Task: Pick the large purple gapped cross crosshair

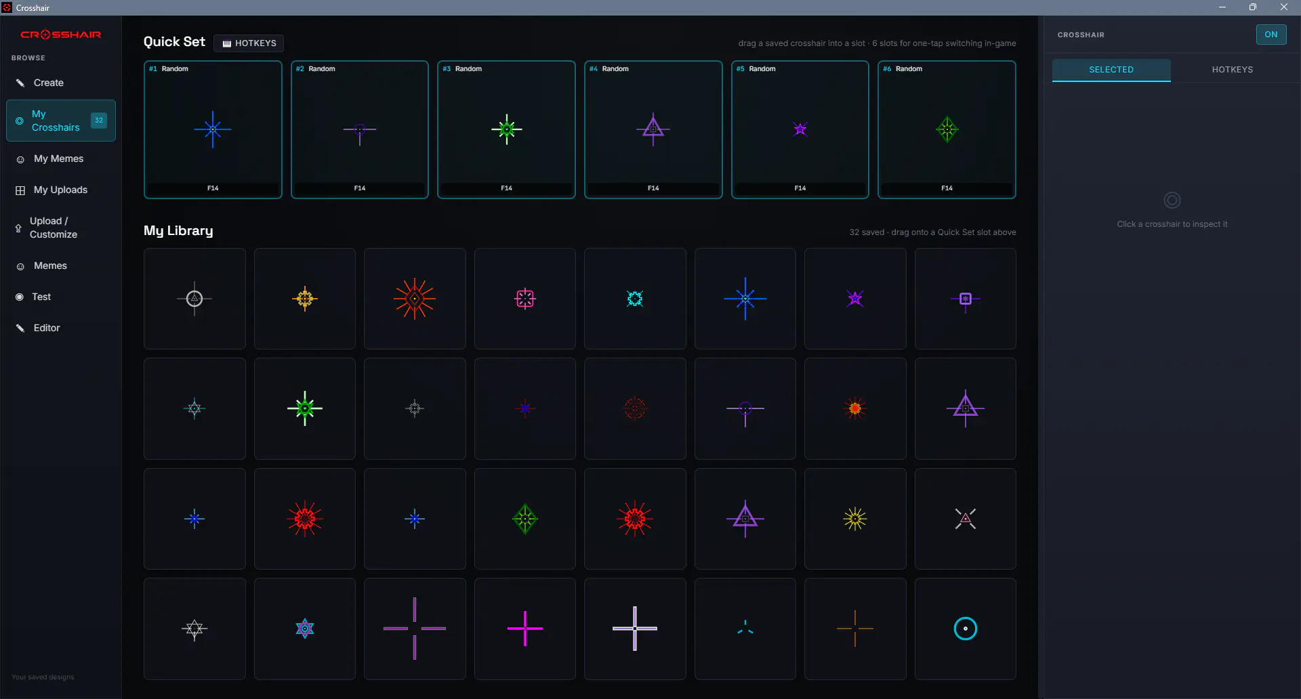Action: [415, 629]
